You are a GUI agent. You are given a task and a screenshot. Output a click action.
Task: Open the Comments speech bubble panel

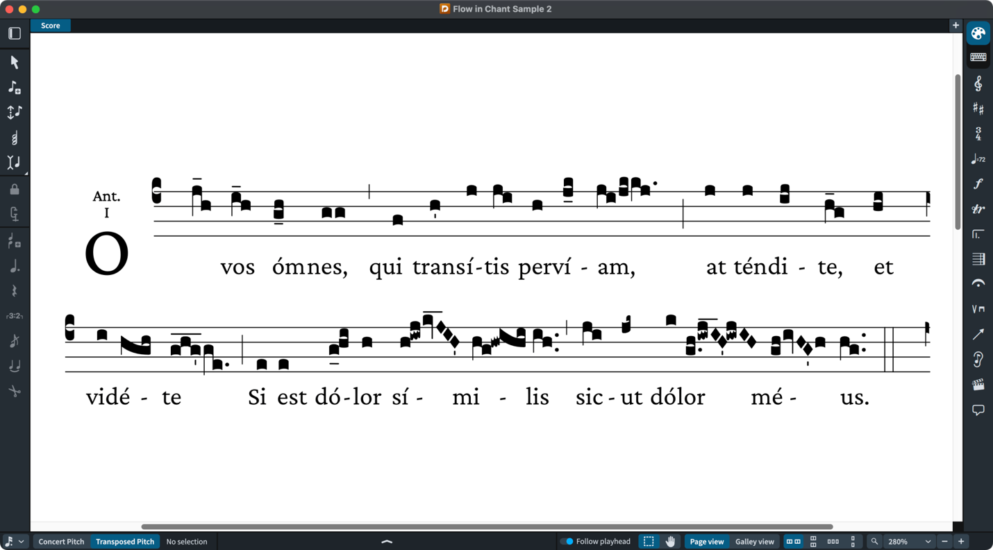[978, 410]
